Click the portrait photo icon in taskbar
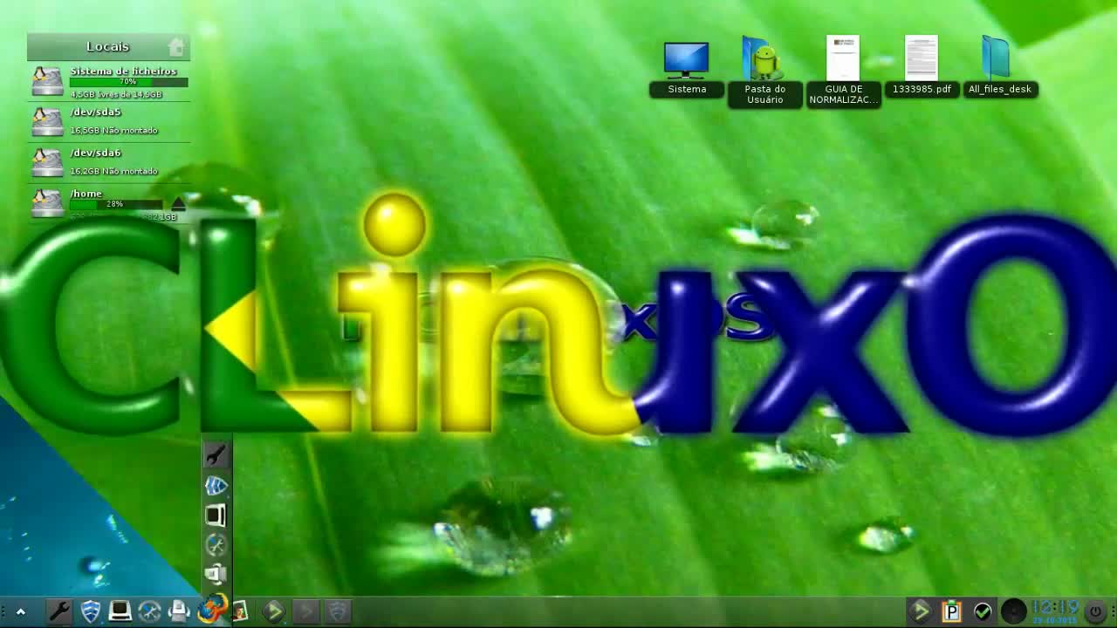Image resolution: width=1117 pixels, height=628 pixels. click(239, 611)
